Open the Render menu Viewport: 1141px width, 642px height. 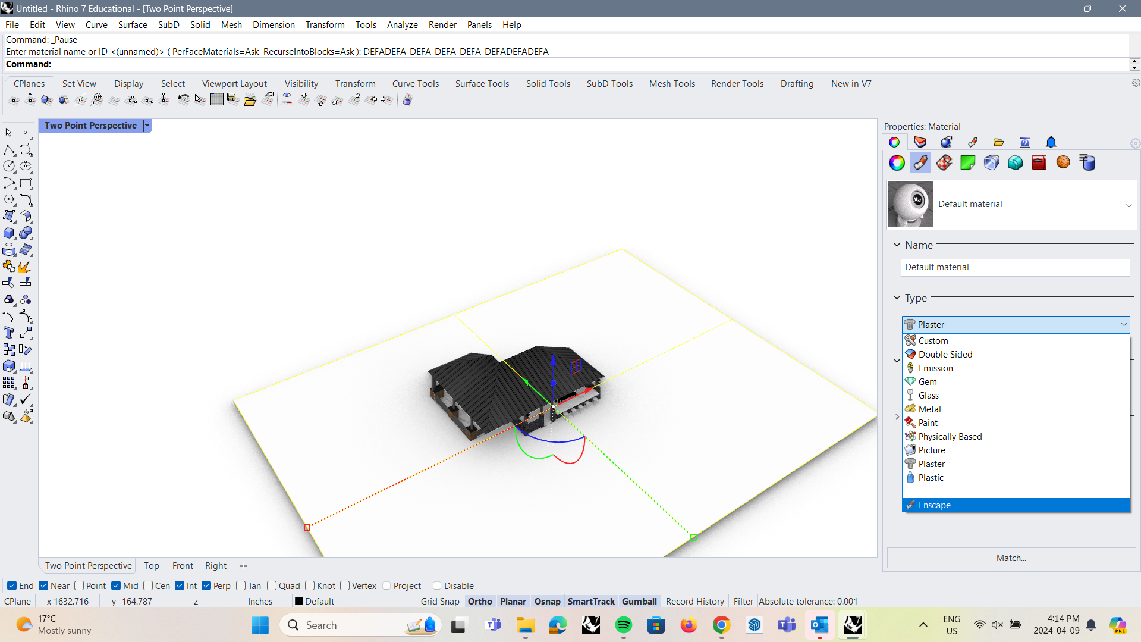click(x=442, y=24)
